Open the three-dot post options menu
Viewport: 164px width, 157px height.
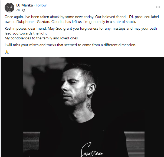158,7
